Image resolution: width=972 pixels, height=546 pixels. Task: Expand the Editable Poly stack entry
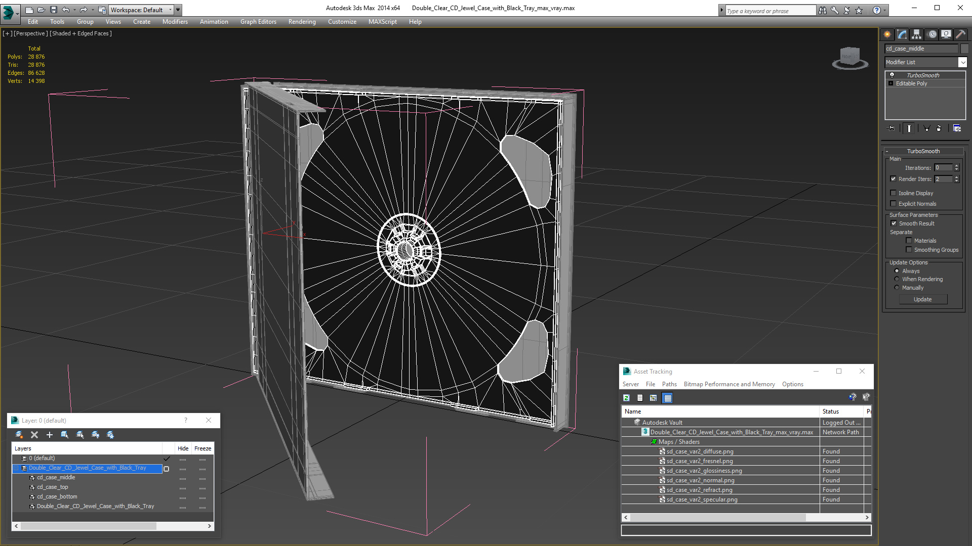891,83
